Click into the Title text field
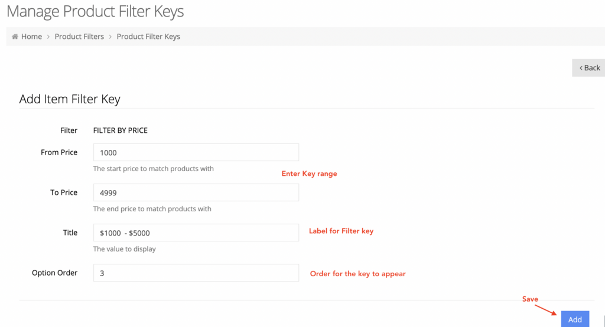 (x=196, y=233)
